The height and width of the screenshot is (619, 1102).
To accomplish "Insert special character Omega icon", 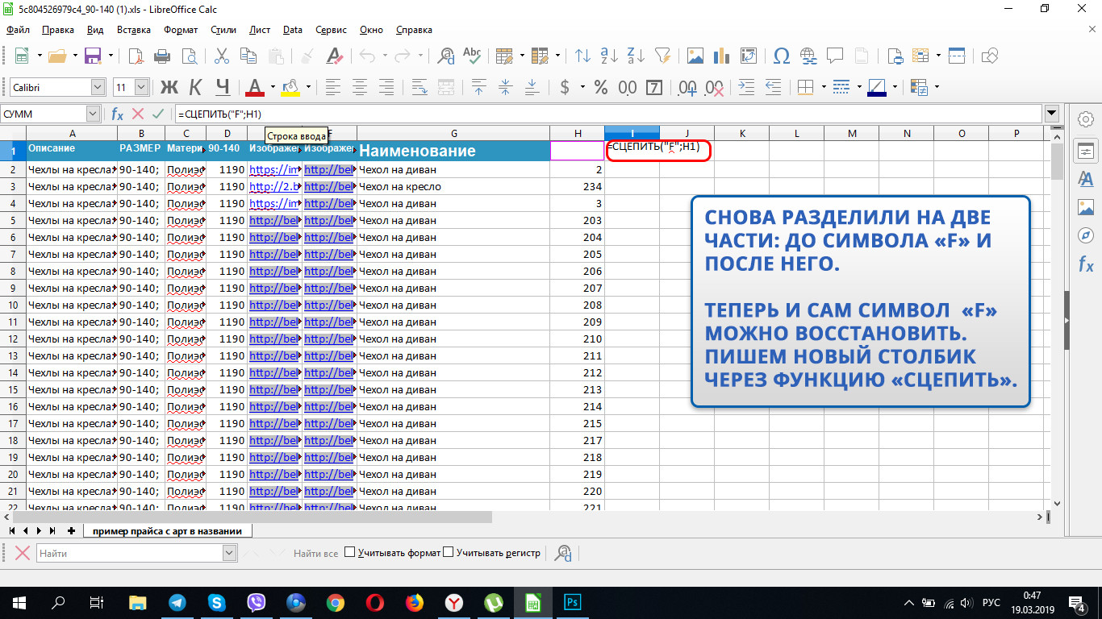I will [x=782, y=56].
